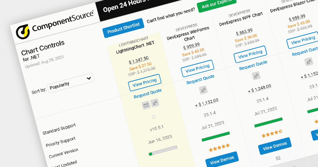This screenshot has width=318, height=167.
Task: Open the Sort by Popularity dropdown
Action: point(71,83)
